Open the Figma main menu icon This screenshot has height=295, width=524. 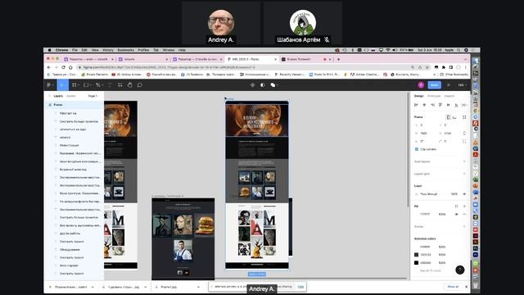coord(49,85)
